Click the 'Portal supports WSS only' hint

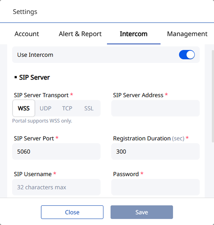[42, 121]
